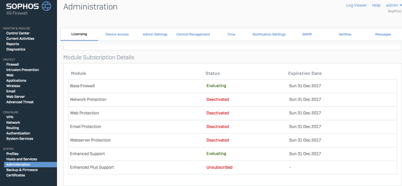Screen dimensions: 402x186
Task: Select Diagnostics in the sidebar
Action: coord(16,49)
